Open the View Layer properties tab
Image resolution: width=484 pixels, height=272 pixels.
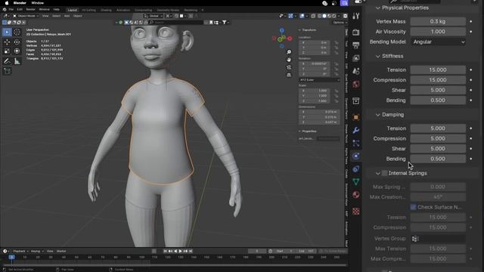pyautogui.click(x=356, y=58)
